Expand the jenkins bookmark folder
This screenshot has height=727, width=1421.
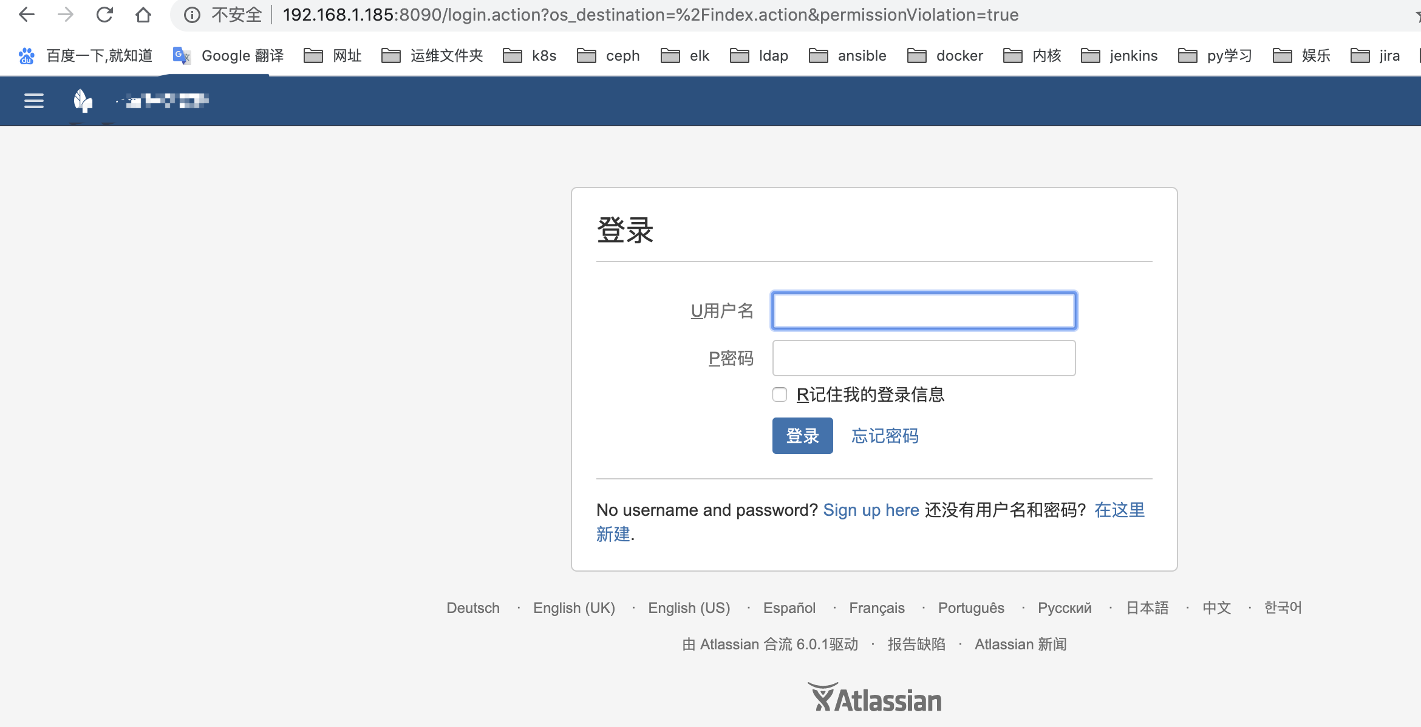[x=1119, y=56]
